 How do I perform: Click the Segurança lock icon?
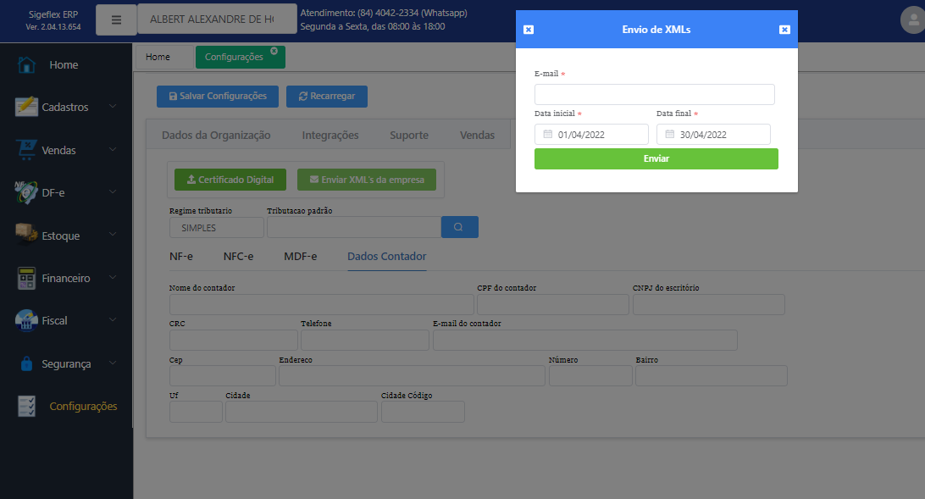pos(27,363)
